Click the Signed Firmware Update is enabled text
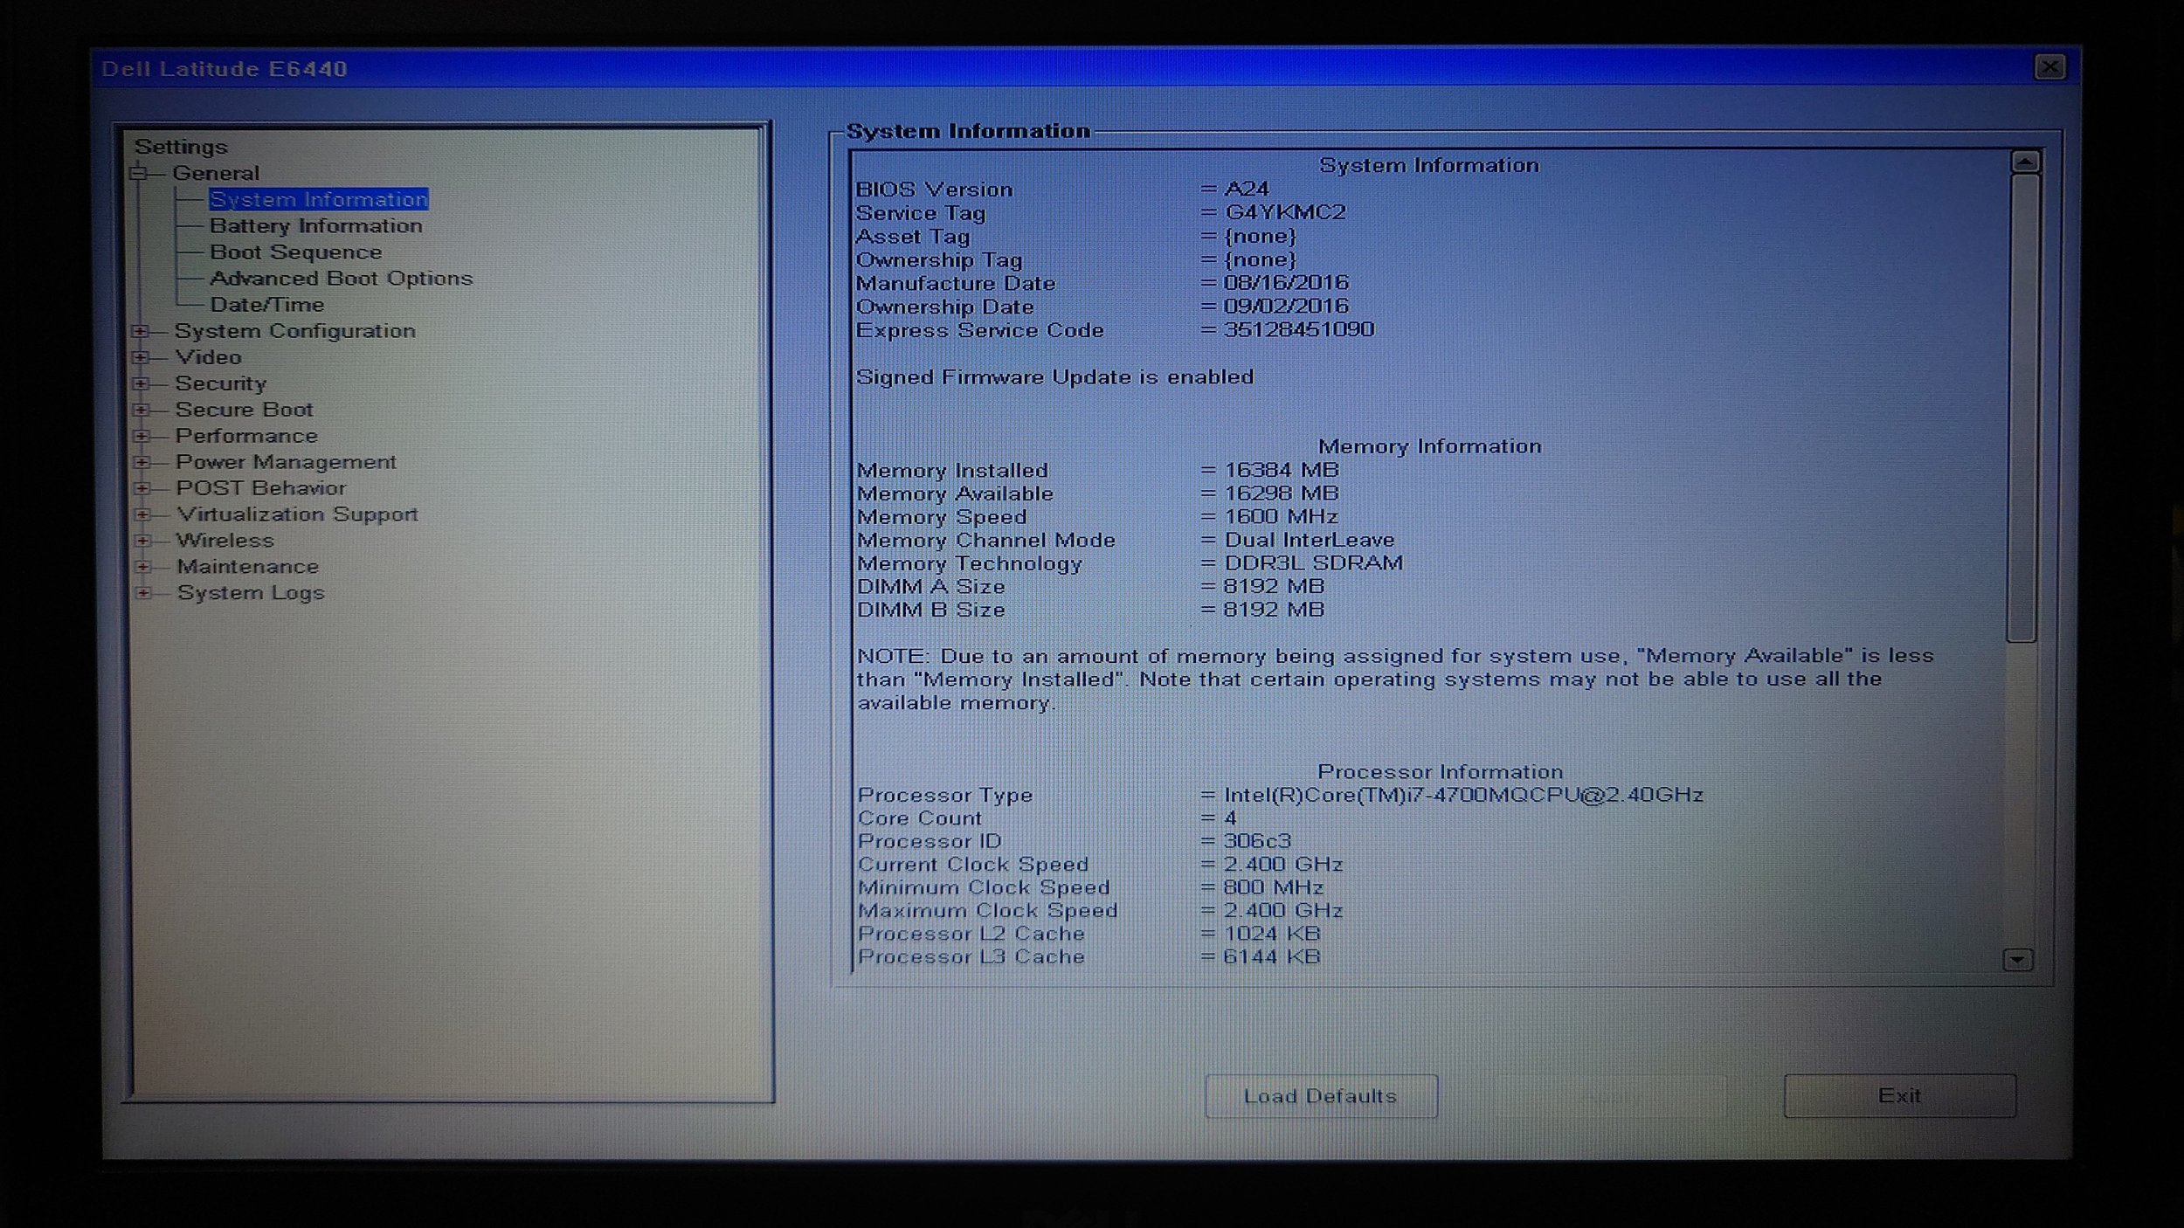 point(1055,377)
